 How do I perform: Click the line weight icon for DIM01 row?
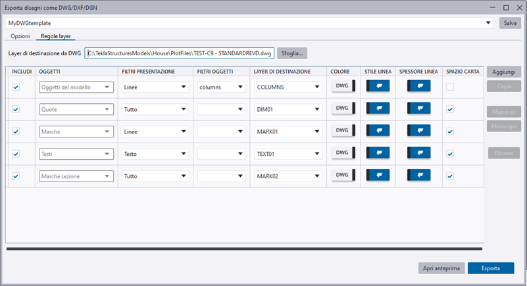(x=418, y=108)
